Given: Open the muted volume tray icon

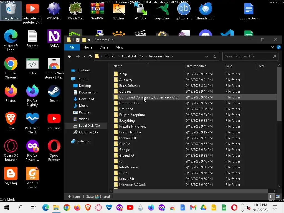Looking at the screenshot, I should [248, 207].
